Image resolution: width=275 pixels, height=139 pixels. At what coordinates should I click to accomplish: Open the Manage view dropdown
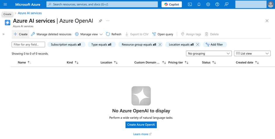point(89,34)
